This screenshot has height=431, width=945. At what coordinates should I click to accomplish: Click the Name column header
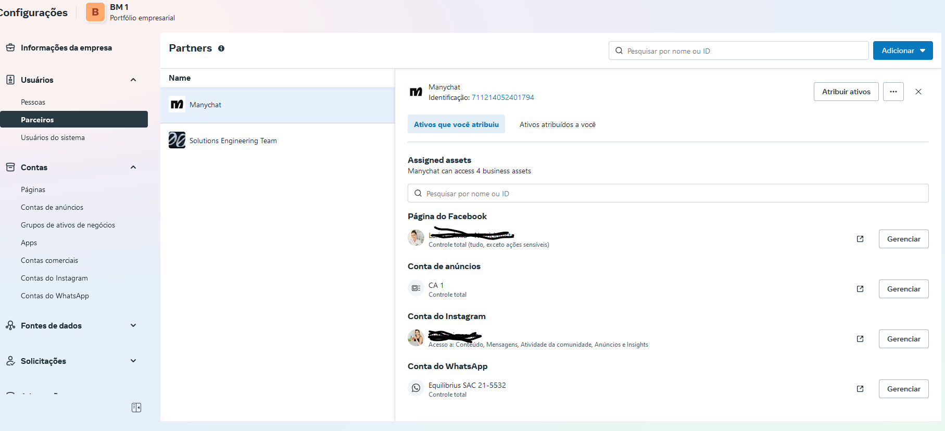click(180, 78)
